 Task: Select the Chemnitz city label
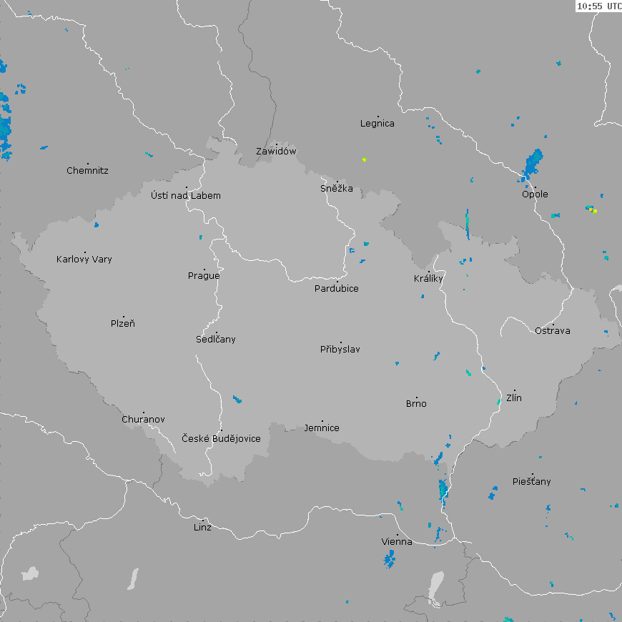(x=87, y=171)
